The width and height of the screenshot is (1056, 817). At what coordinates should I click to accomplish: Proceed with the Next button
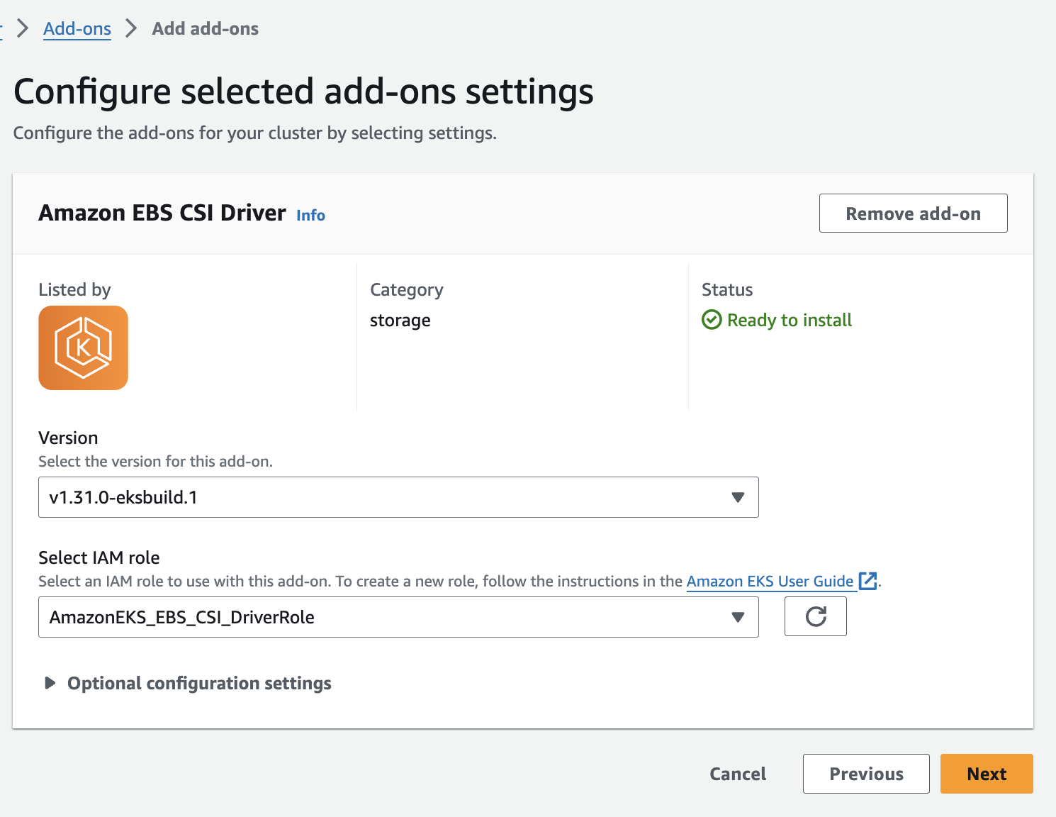click(987, 774)
